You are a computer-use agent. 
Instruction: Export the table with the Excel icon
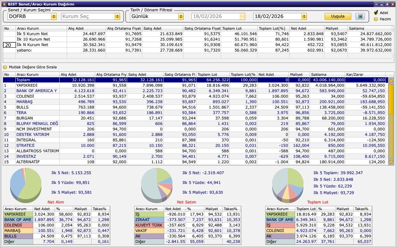tap(360, 16)
